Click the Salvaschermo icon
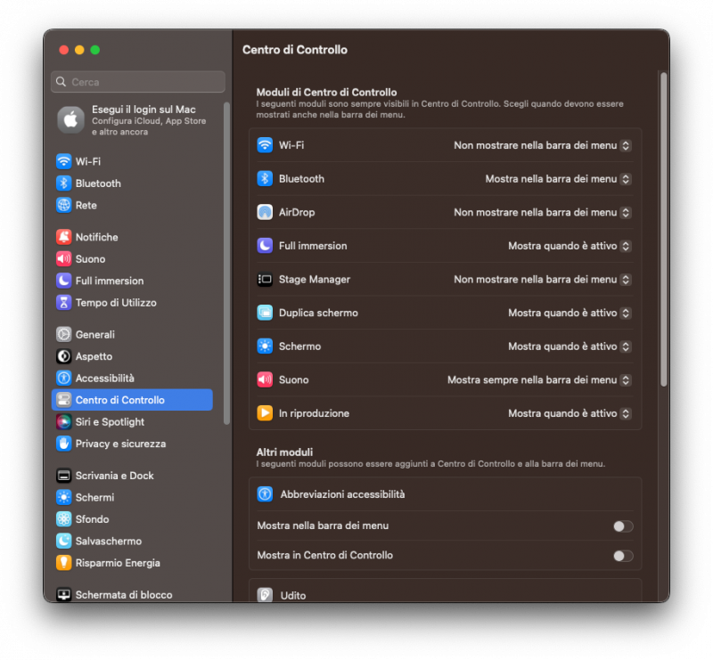This screenshot has width=713, height=660. point(63,541)
